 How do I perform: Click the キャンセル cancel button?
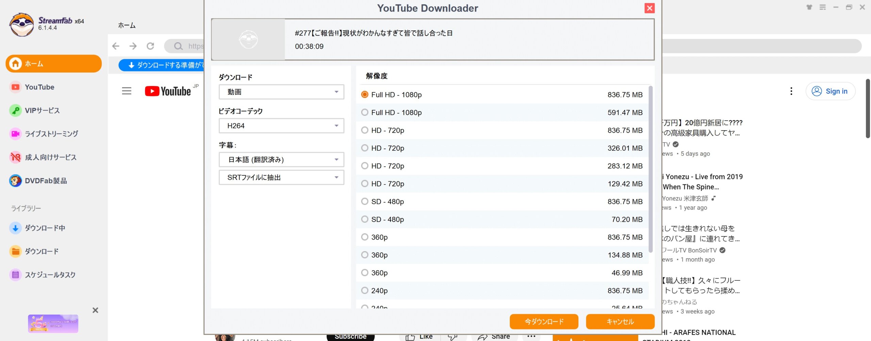point(620,322)
